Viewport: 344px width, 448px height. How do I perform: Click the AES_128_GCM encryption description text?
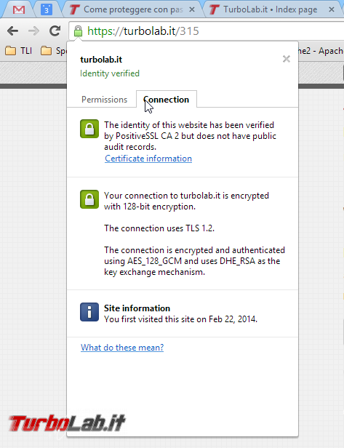click(194, 261)
